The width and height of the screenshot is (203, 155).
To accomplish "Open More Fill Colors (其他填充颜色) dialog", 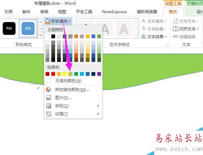I will [73, 90].
